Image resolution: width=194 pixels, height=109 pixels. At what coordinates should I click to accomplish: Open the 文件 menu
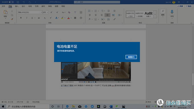(x=3, y=6)
